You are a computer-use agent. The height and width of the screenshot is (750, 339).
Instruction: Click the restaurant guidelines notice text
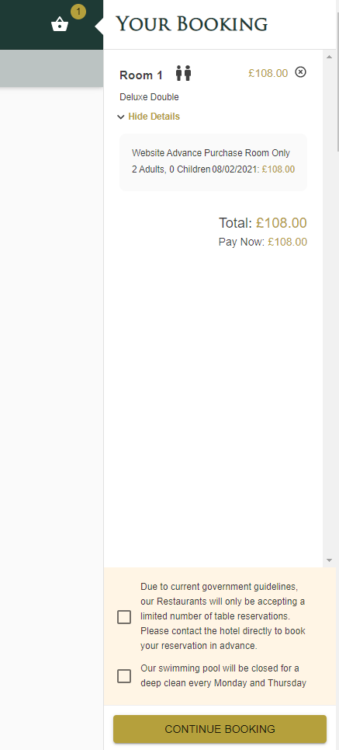[223, 616]
